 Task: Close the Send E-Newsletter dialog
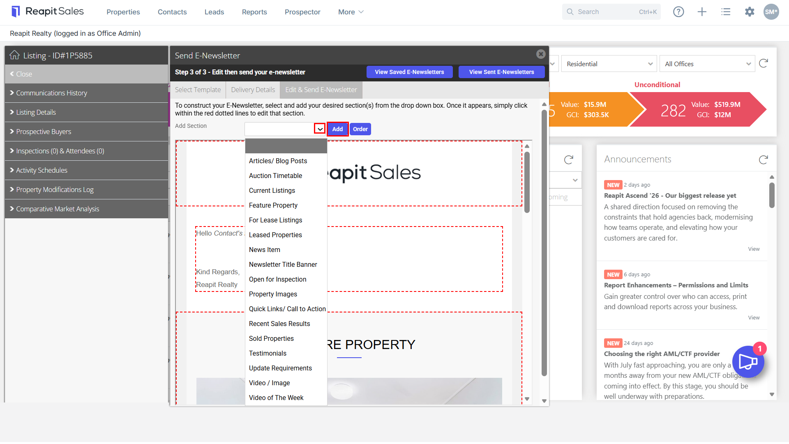pos(541,54)
